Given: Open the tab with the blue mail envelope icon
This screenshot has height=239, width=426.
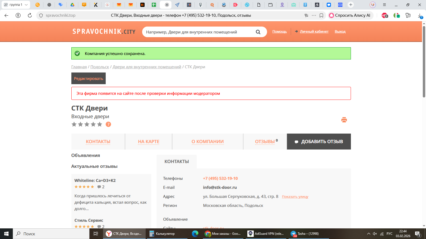Looking at the screenshot, I should click(x=340, y=5).
